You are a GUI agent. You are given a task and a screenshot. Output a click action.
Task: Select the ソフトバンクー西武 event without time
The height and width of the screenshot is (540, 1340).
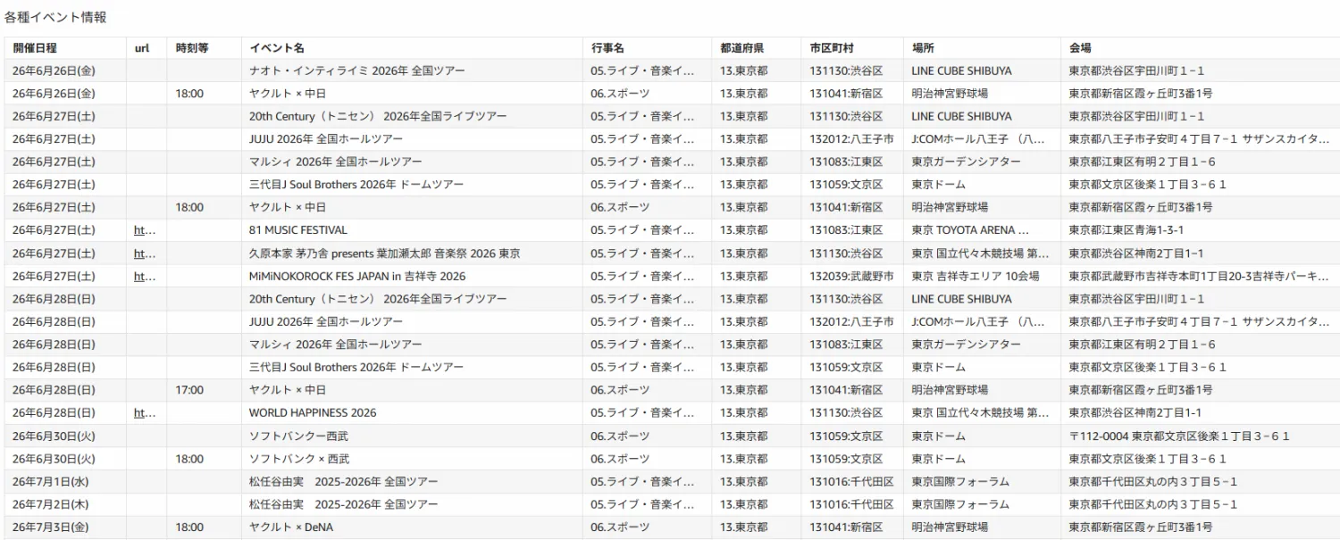click(x=299, y=436)
